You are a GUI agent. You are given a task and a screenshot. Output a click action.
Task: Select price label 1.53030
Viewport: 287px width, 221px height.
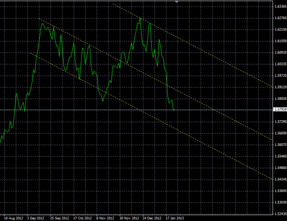(281, 202)
